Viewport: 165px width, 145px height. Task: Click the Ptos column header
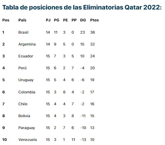[94, 20]
